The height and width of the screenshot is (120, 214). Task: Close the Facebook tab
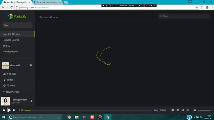pyautogui.click(x=60, y=2)
